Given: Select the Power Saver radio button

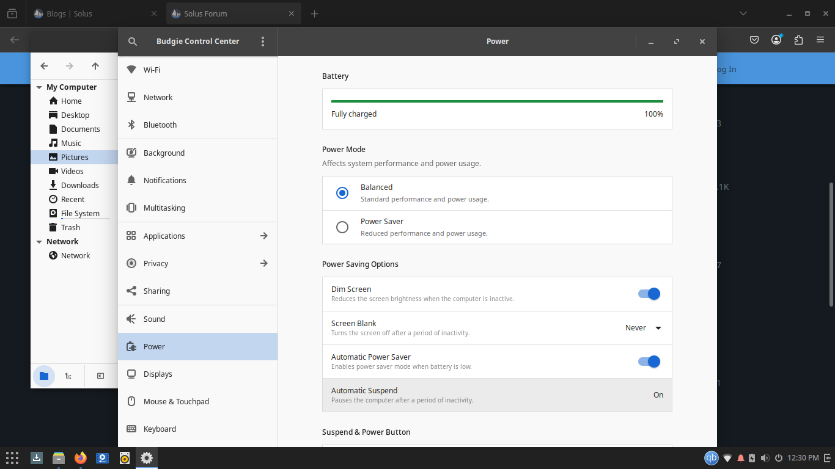Looking at the screenshot, I should click(x=342, y=227).
